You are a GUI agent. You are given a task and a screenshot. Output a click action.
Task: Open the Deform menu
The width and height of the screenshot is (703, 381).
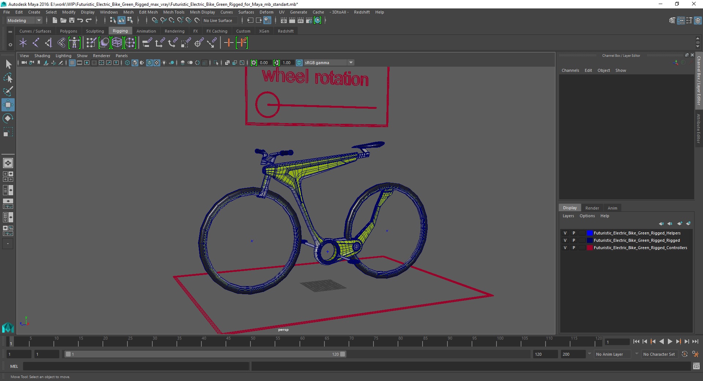(x=267, y=12)
